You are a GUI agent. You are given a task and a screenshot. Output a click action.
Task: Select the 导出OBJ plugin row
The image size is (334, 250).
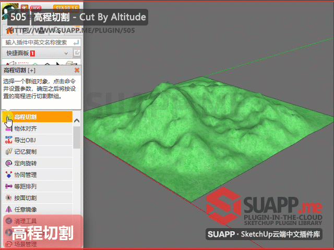point(38,140)
